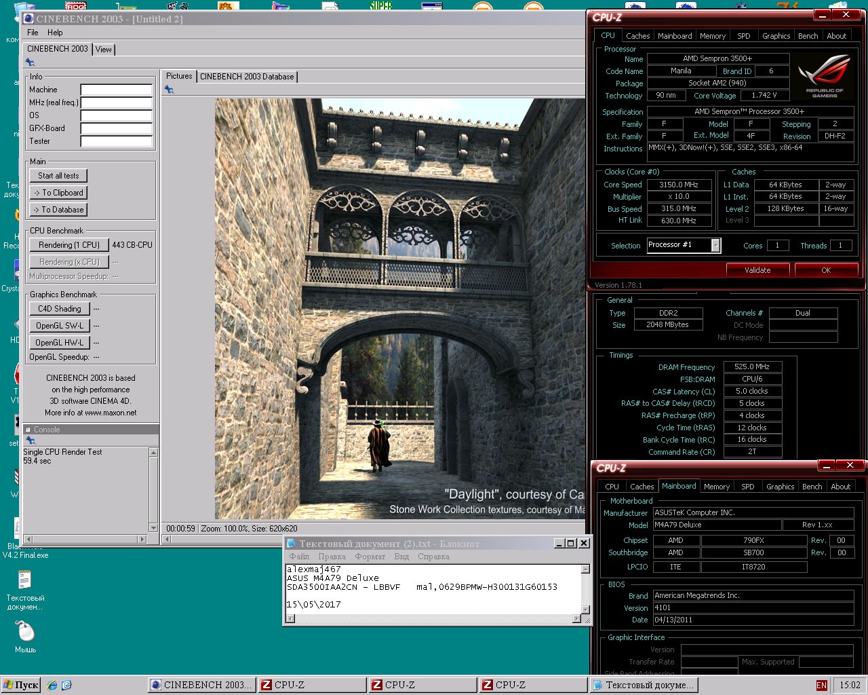Click the MHz (real freq.) input field

(116, 102)
